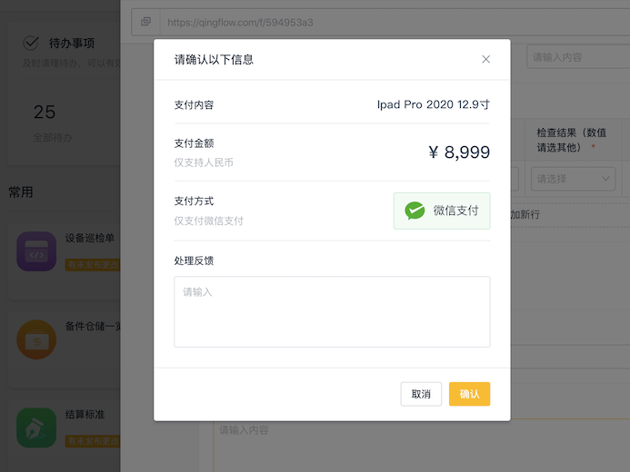The height and width of the screenshot is (472, 630).
Task: Expand the 请选择 dropdown
Action: (x=573, y=179)
